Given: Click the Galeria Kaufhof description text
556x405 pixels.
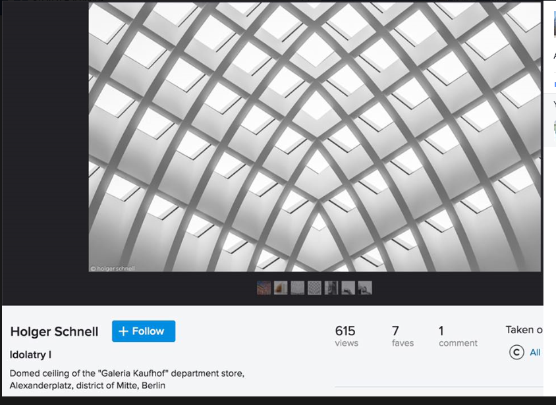Looking at the screenshot, I should point(127,379).
